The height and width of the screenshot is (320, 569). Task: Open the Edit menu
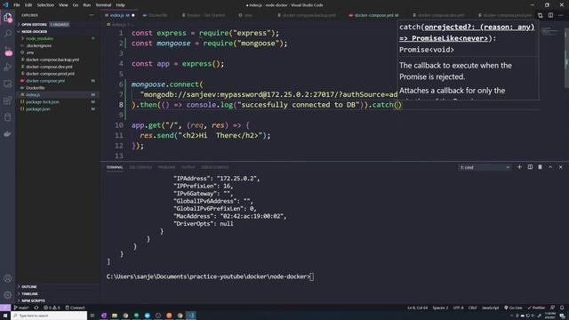tap(28, 5)
